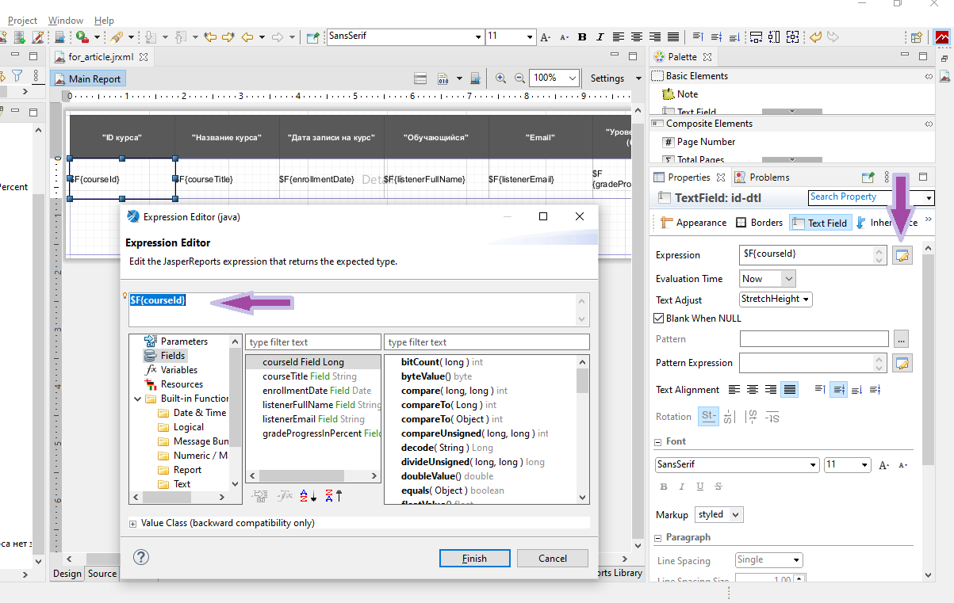954x603 pixels.
Task: Select the Variables tree item
Action: coord(178,370)
